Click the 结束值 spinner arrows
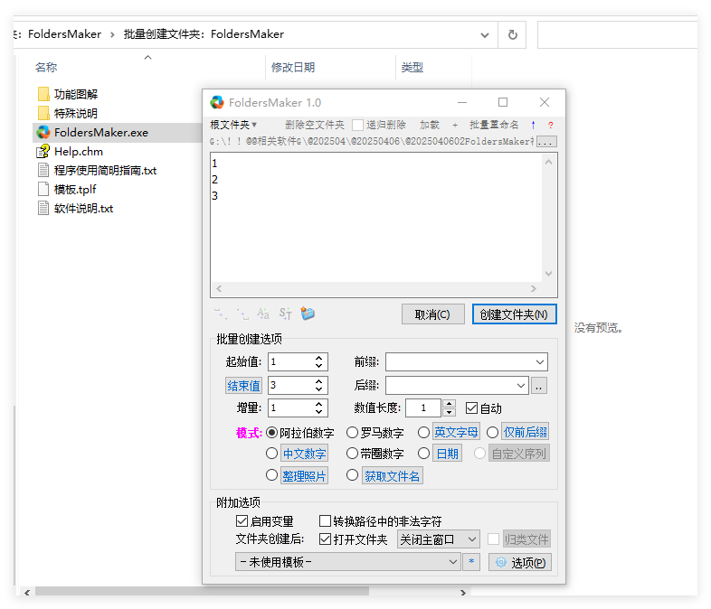Image resolution: width=711 pixels, height=609 pixels. 318,386
